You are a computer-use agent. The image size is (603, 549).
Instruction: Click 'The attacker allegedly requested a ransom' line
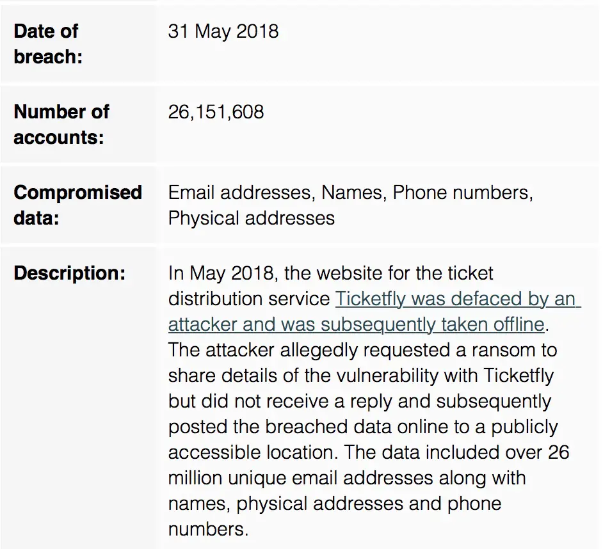tap(363, 350)
